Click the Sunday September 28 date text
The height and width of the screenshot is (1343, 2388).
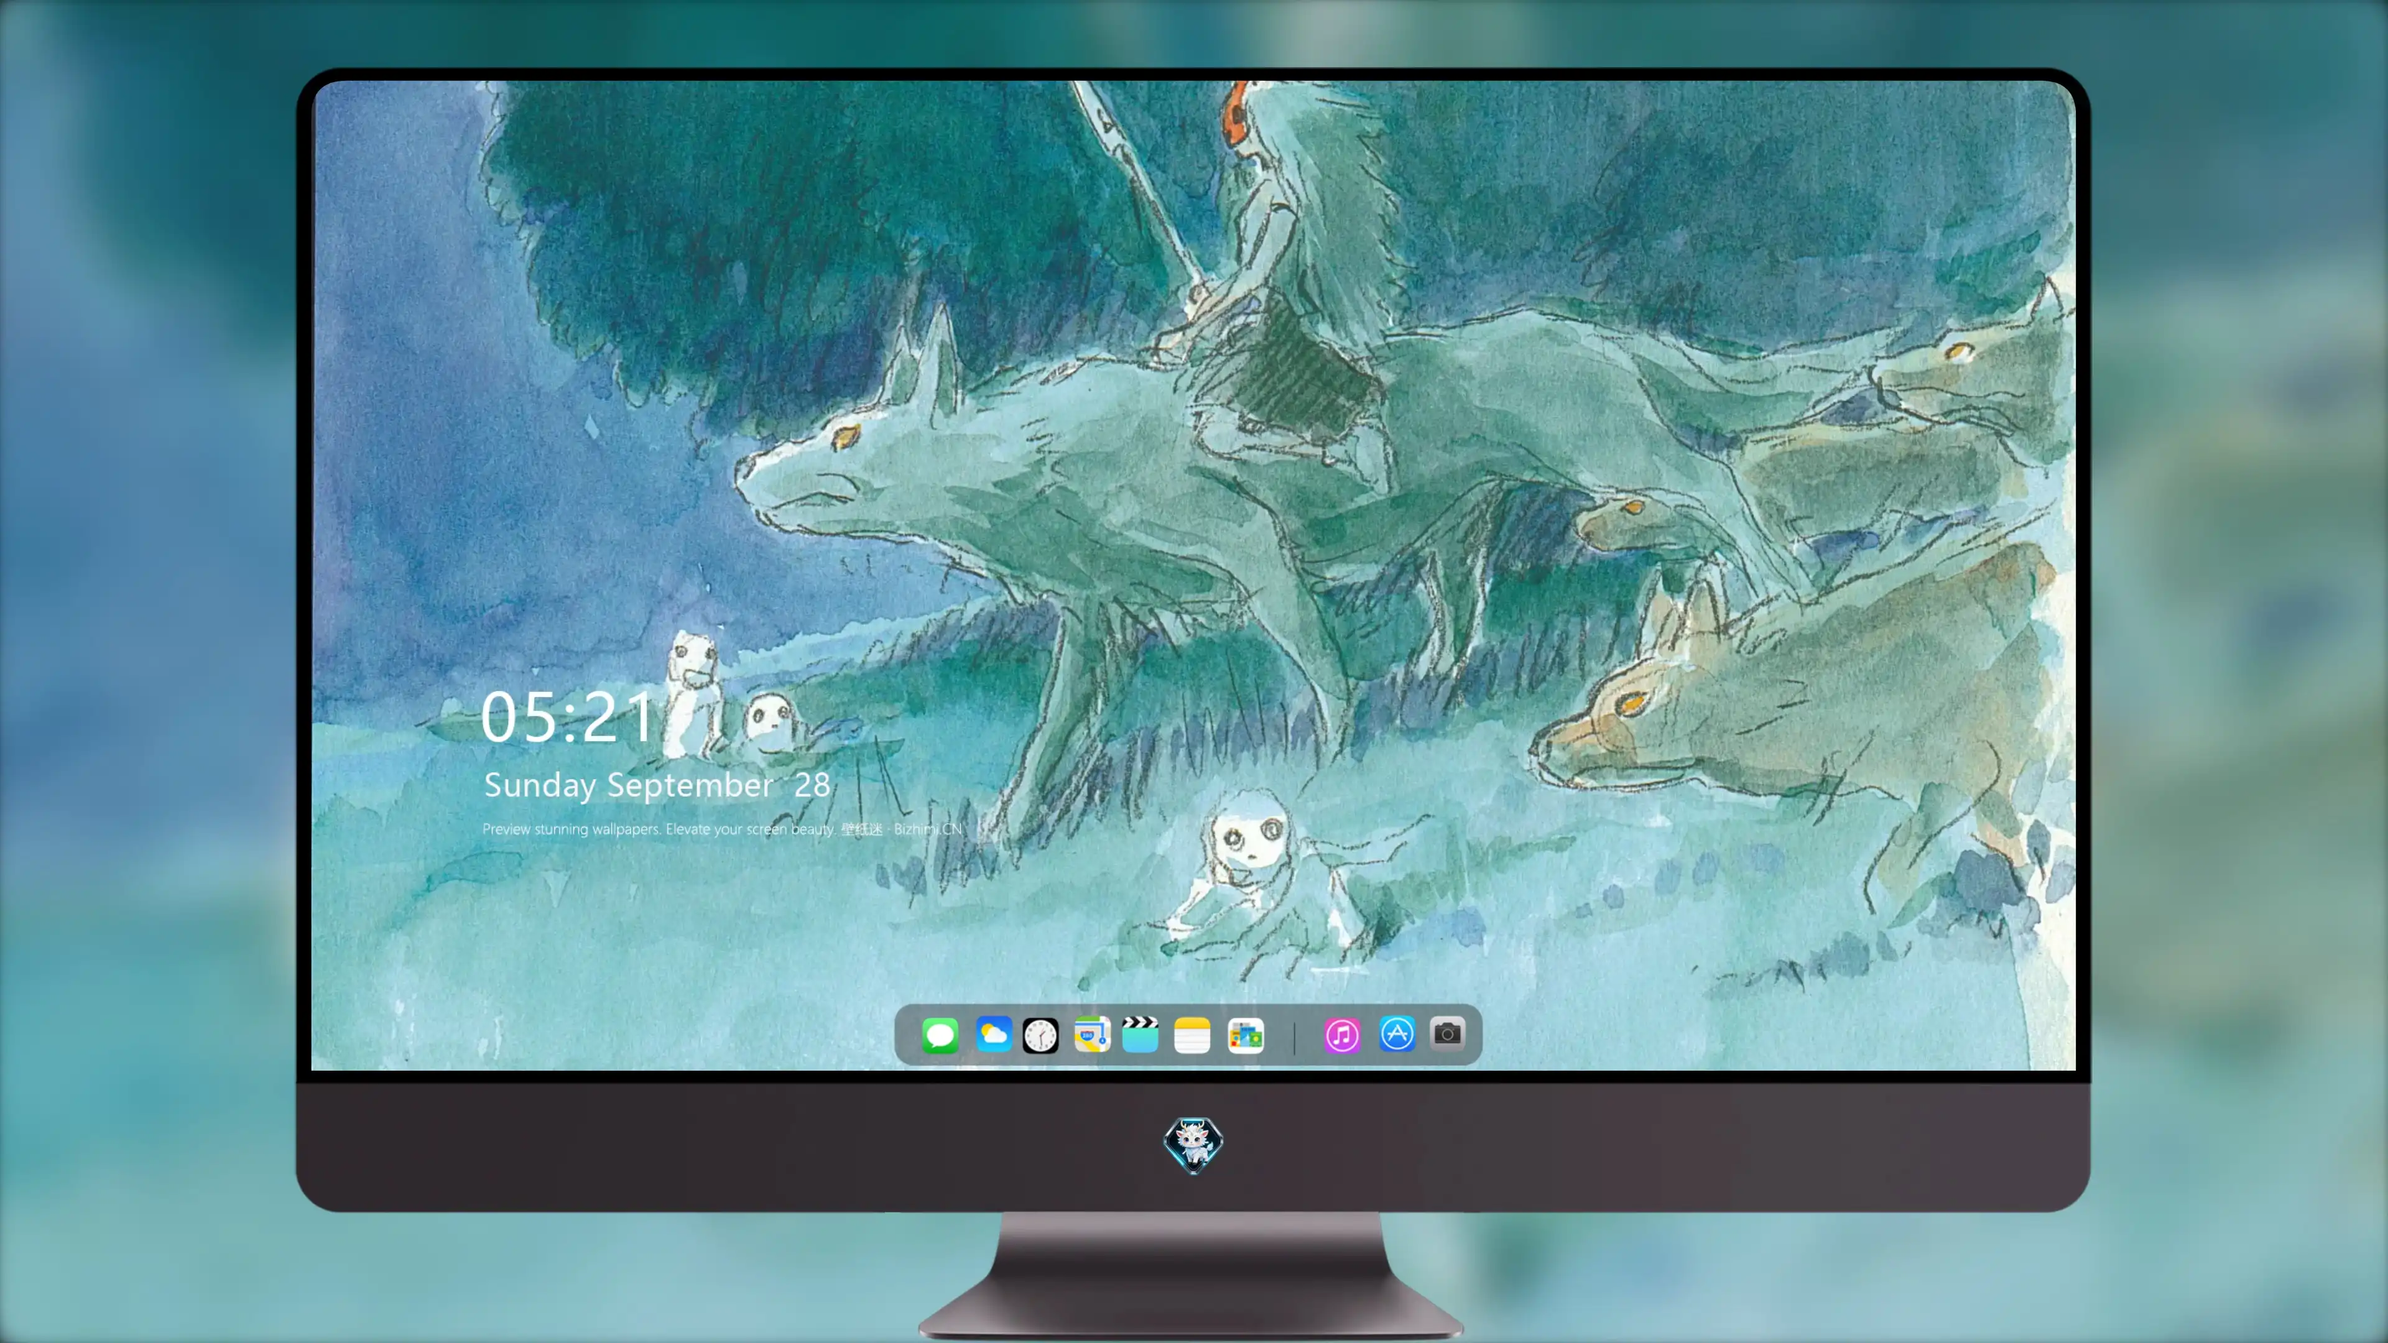657,785
